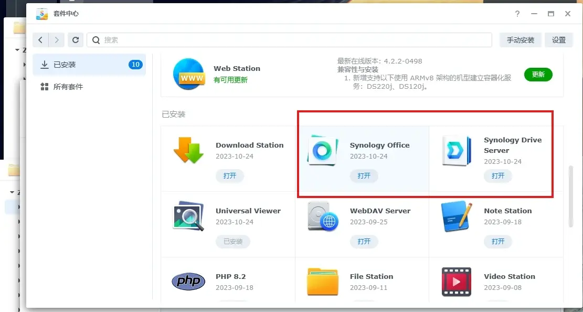Select the 已安装 sidebar tab

pyautogui.click(x=89, y=65)
